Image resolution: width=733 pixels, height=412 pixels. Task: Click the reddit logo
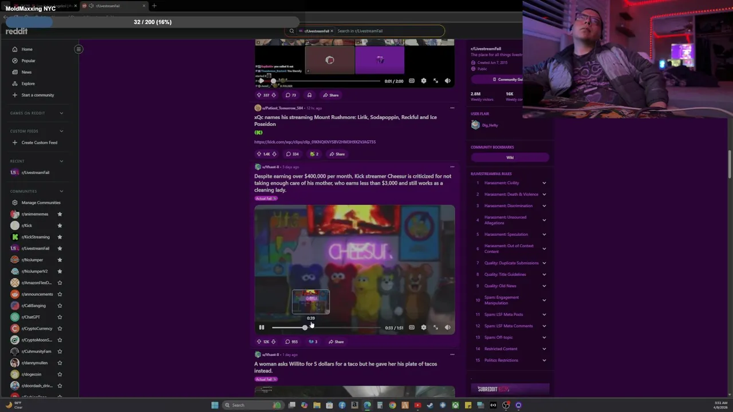pos(17,31)
